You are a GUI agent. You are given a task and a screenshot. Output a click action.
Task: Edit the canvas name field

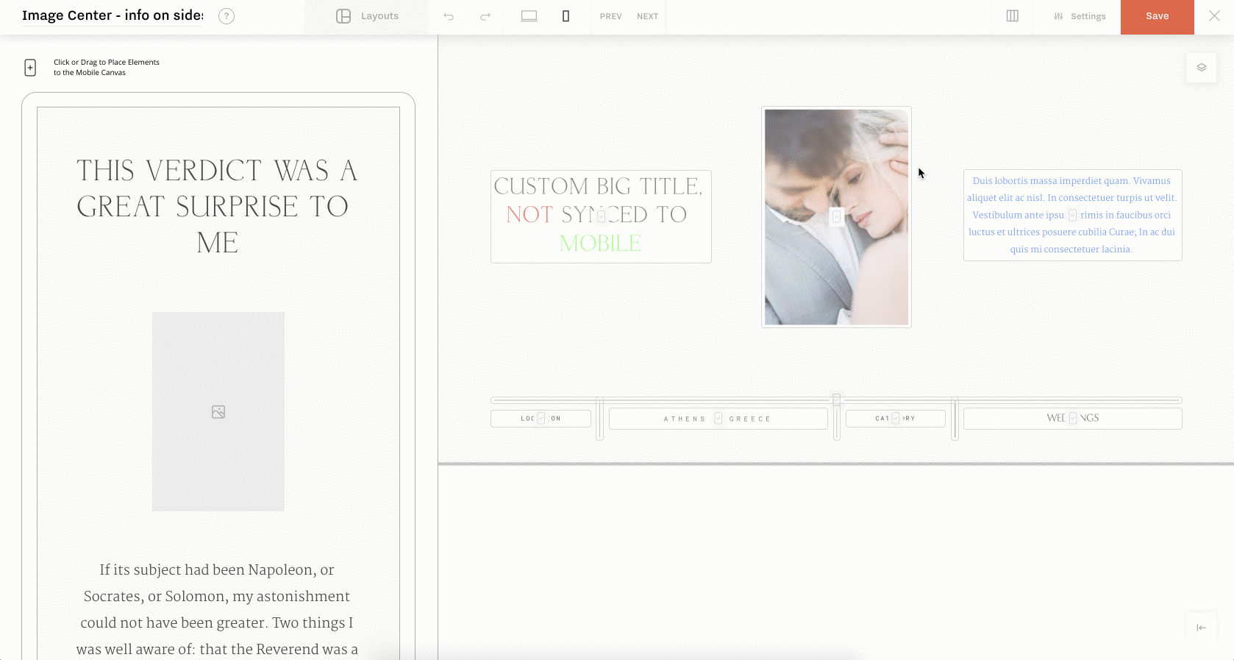click(113, 15)
